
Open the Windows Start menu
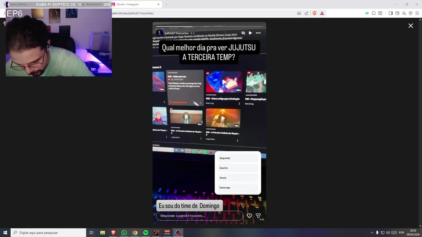click(5, 233)
